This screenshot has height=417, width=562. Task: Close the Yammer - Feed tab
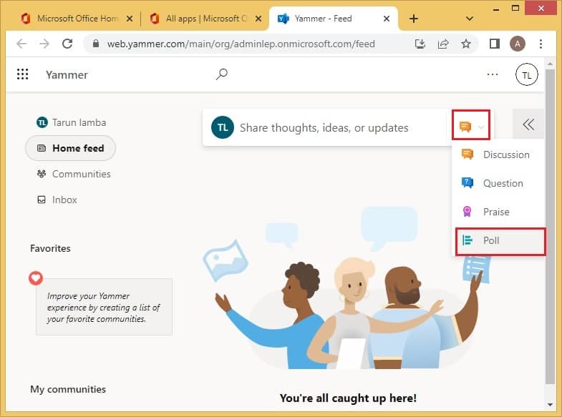coord(387,19)
